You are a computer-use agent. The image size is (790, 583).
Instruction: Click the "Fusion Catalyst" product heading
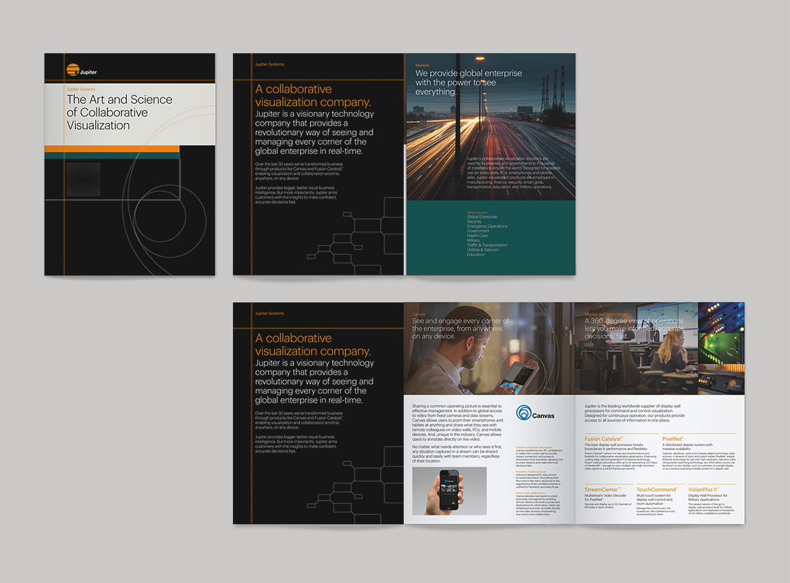tap(604, 439)
